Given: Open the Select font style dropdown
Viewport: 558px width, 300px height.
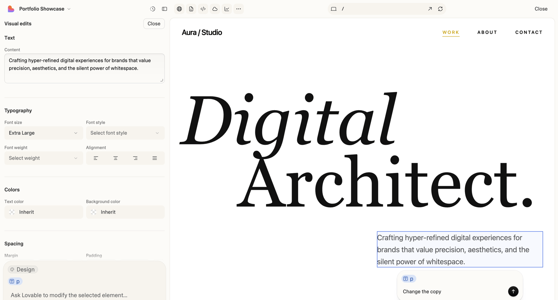Looking at the screenshot, I should click(x=125, y=133).
